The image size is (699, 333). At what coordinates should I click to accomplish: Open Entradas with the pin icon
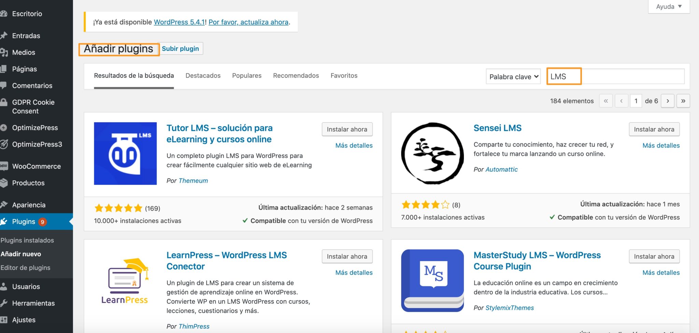point(4,35)
